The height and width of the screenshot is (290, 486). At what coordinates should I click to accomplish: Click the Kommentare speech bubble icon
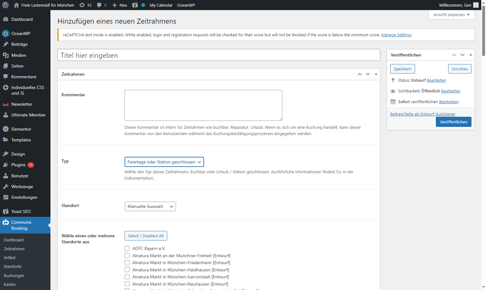coord(6,77)
